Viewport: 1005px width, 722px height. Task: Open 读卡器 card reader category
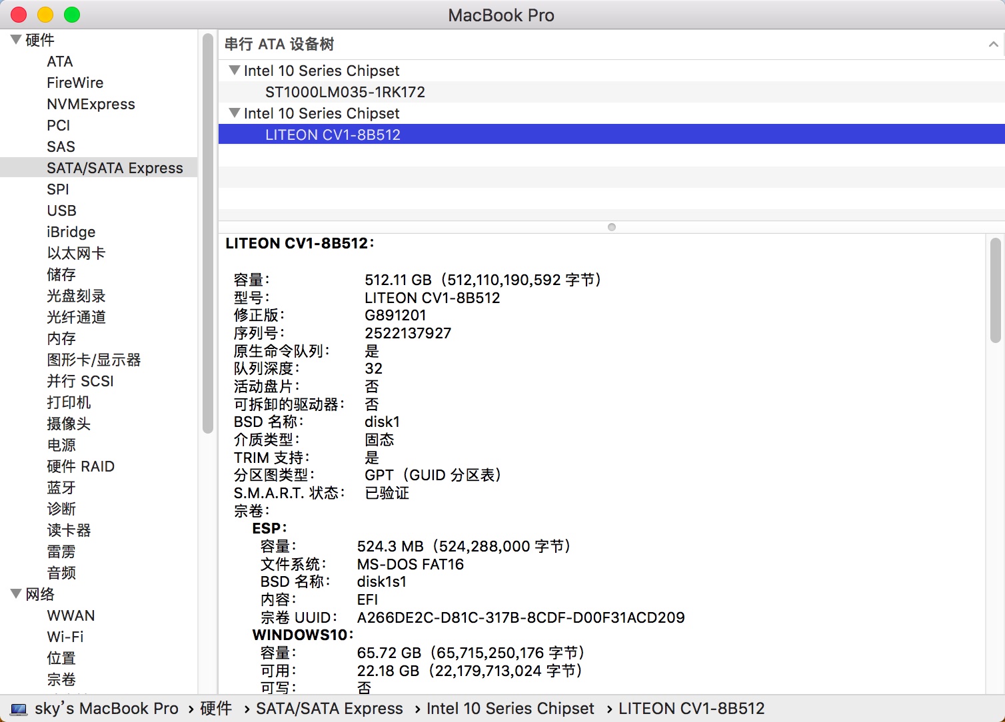[69, 530]
